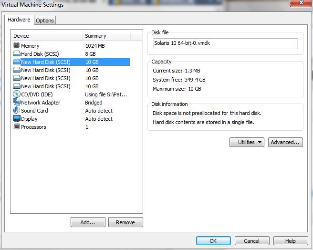This screenshot has height=250, width=313.
Task: Open Help for virtual machine settings
Action: point(290,241)
